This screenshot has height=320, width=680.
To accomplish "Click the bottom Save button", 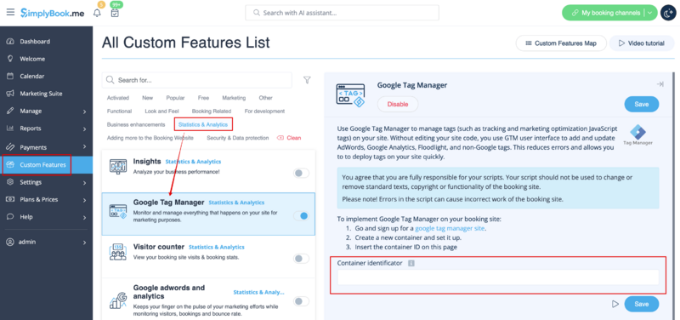I will (642, 304).
